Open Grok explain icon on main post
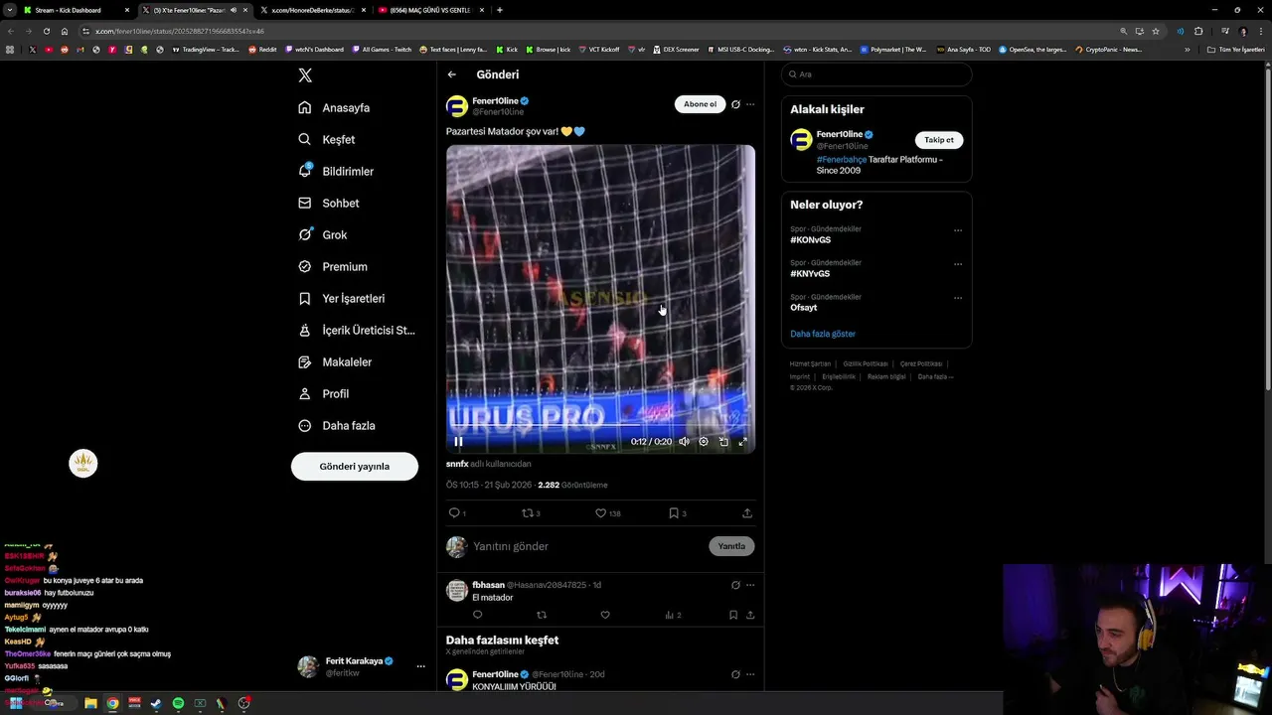 pyautogui.click(x=735, y=104)
